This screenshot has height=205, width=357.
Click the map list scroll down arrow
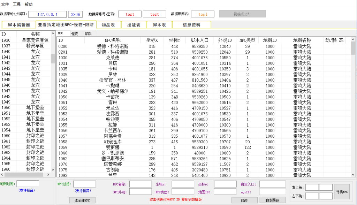coord(53,170)
